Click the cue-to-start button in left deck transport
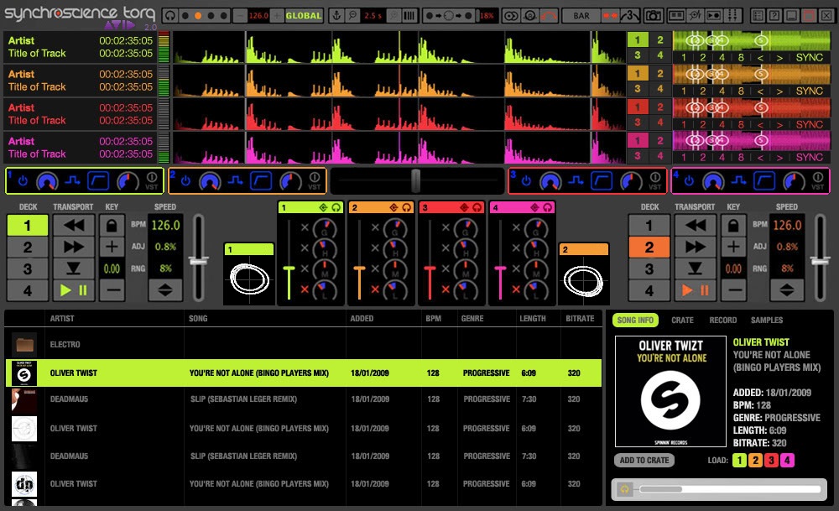 pos(73,268)
